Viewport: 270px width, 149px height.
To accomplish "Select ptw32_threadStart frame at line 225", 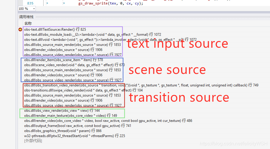I will point(75,136).
